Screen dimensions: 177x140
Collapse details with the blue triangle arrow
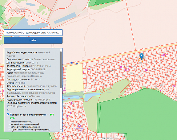point(8,110)
